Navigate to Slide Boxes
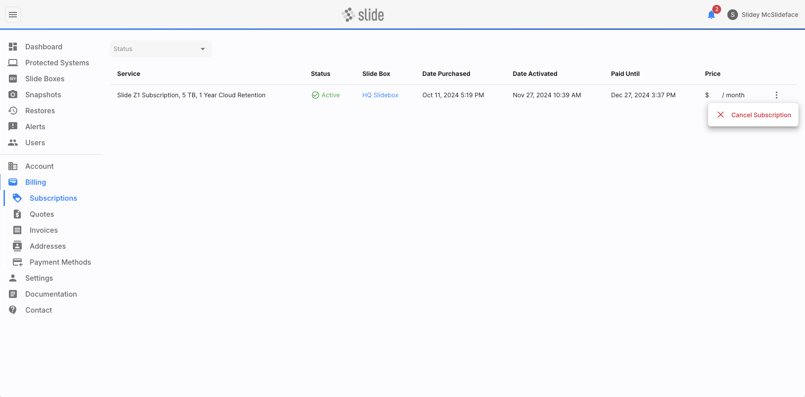805x397 pixels. pyautogui.click(x=45, y=79)
